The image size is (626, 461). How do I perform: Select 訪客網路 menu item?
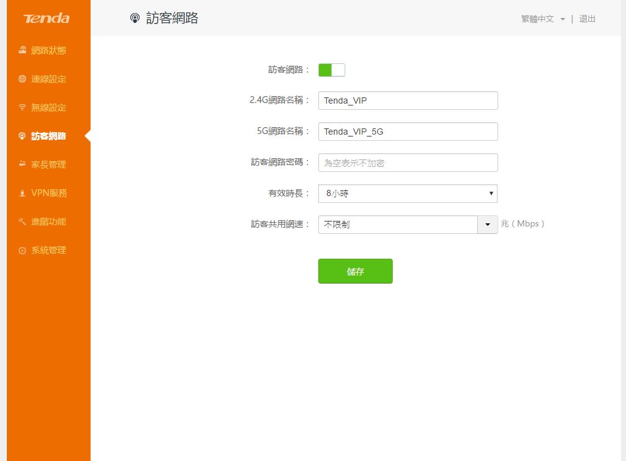[x=49, y=136]
